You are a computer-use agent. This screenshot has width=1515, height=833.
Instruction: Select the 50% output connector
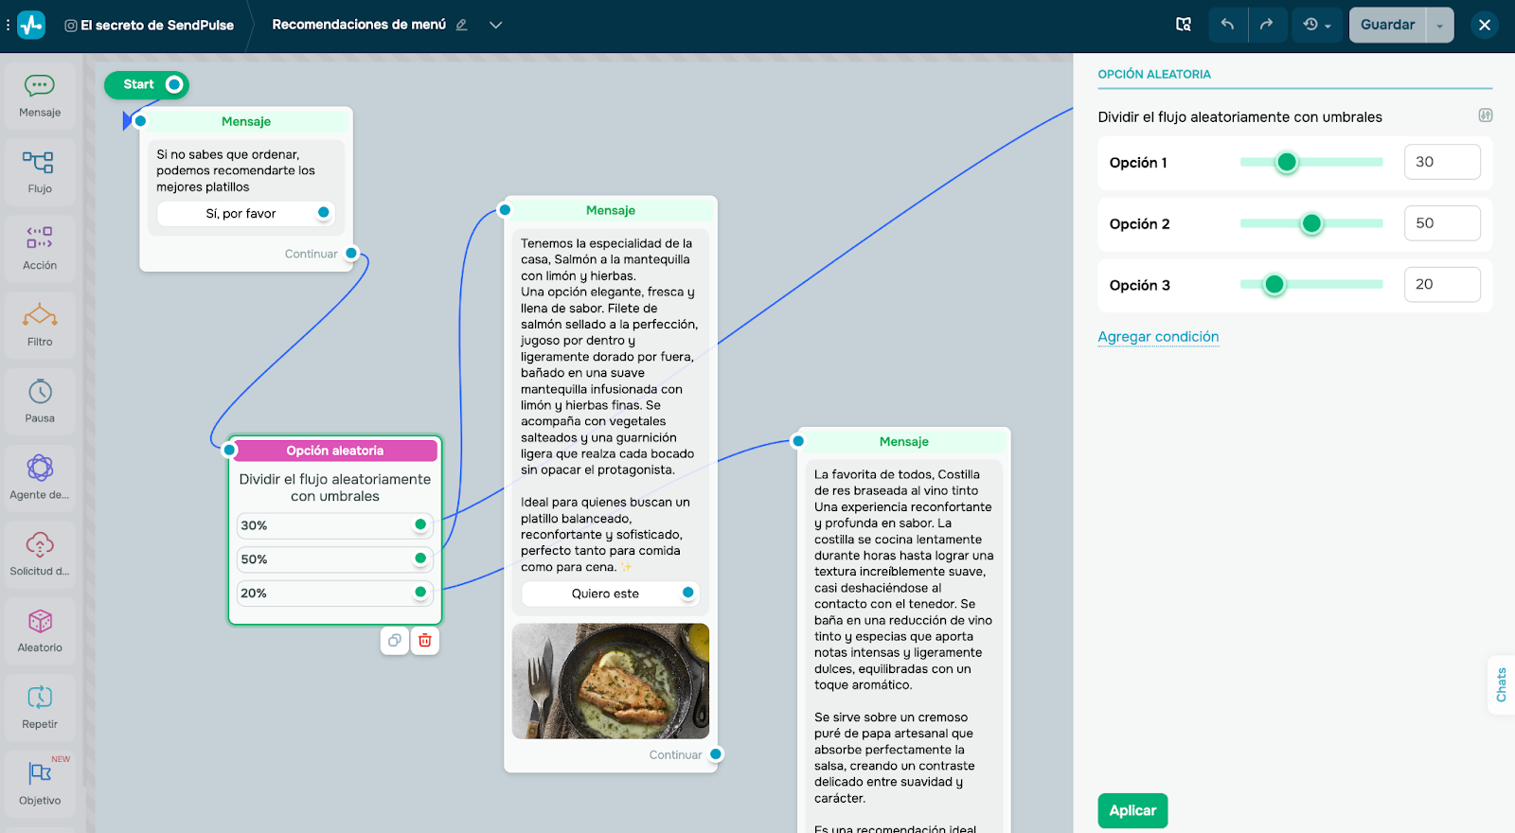click(420, 558)
